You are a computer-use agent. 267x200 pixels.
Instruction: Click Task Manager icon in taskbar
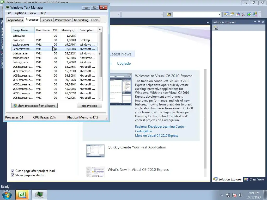(39, 195)
